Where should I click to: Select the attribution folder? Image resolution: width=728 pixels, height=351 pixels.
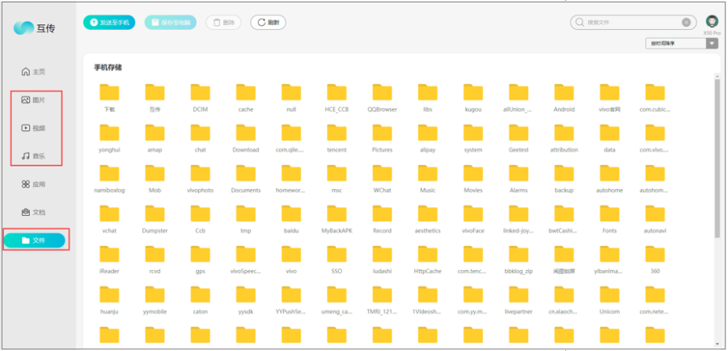(x=565, y=137)
